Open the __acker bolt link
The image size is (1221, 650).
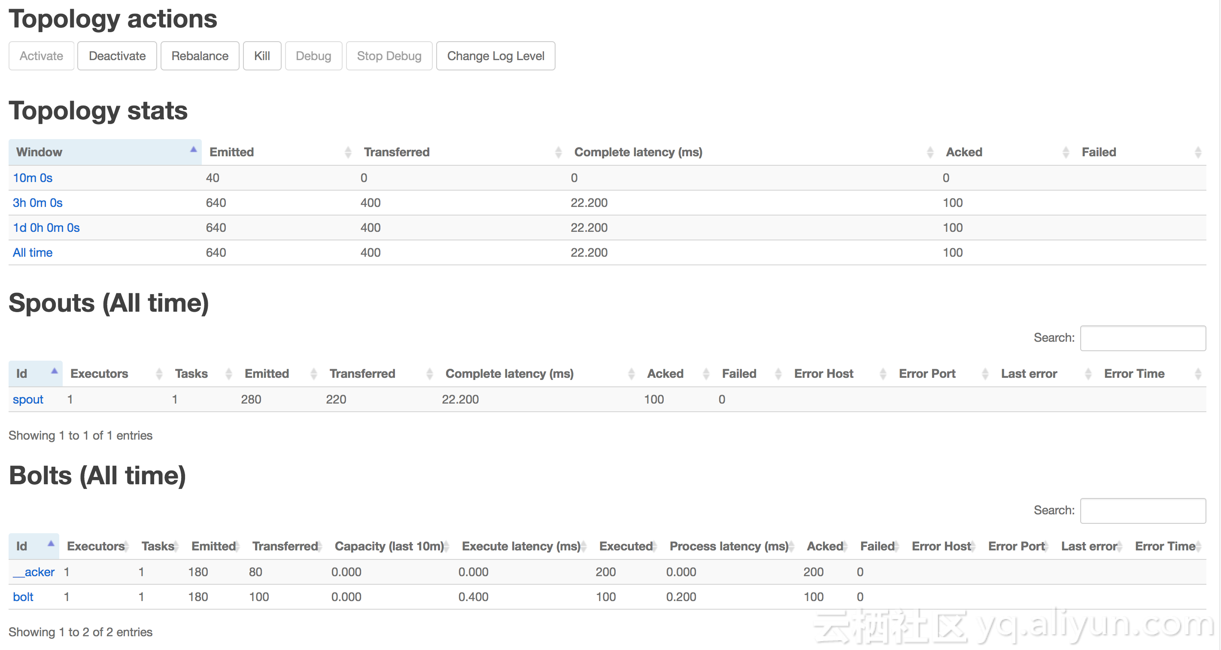click(x=33, y=572)
